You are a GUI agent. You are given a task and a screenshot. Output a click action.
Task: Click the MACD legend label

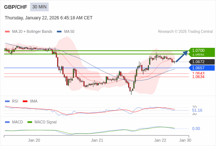(x=18, y=122)
